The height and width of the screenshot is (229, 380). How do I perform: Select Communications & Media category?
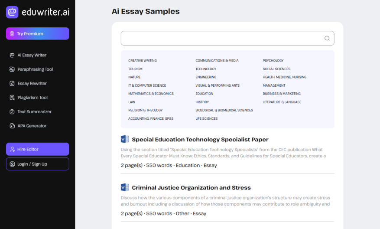[217, 60]
